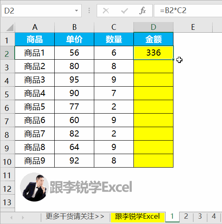Click the Select All corner triangle

[x=10, y=27]
